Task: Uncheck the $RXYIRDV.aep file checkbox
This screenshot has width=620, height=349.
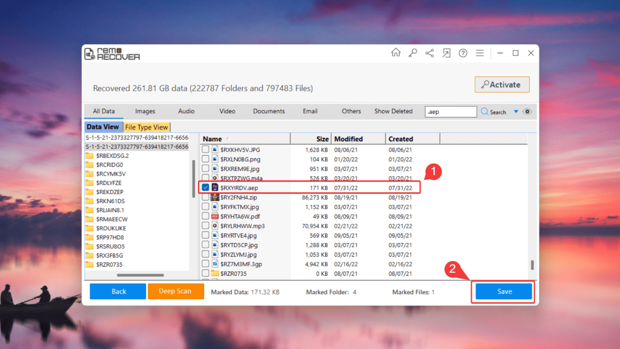Action: pos(205,187)
